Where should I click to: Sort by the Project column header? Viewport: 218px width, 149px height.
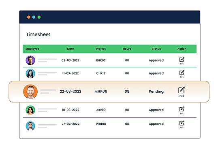tap(101, 49)
